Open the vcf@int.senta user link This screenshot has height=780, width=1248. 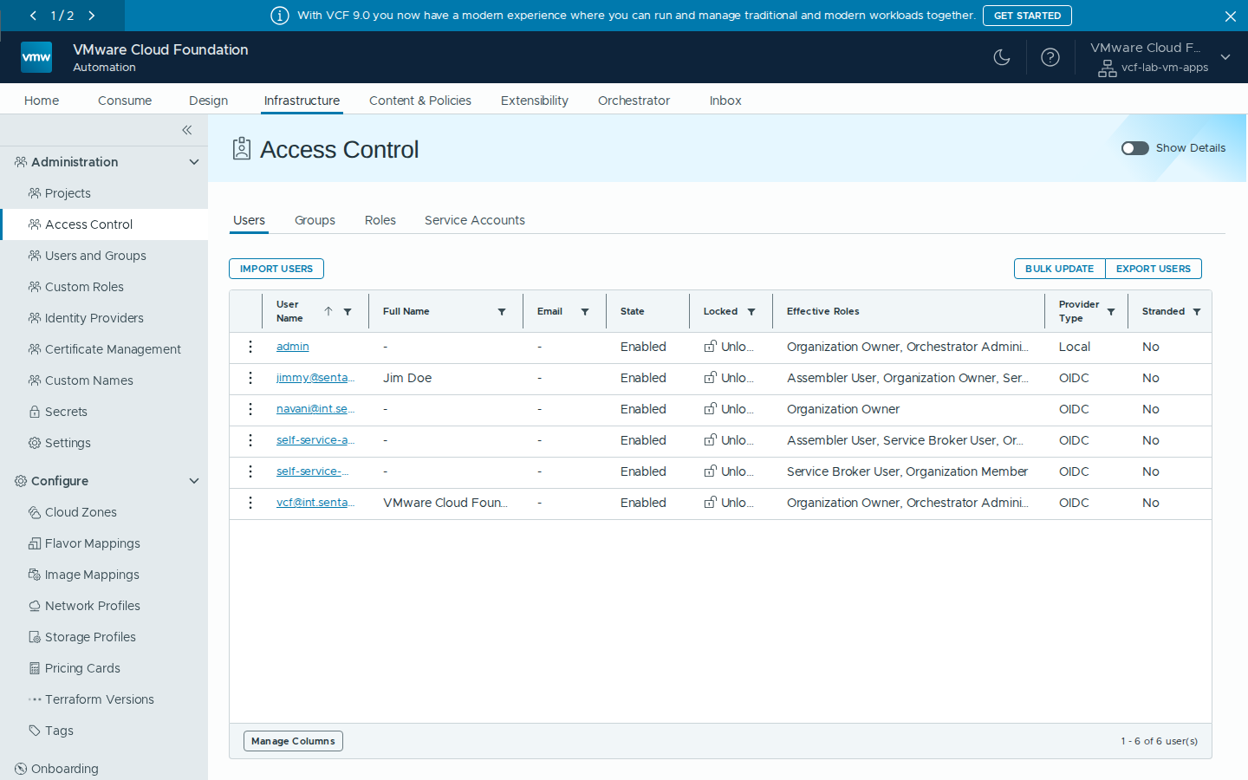[315, 503]
